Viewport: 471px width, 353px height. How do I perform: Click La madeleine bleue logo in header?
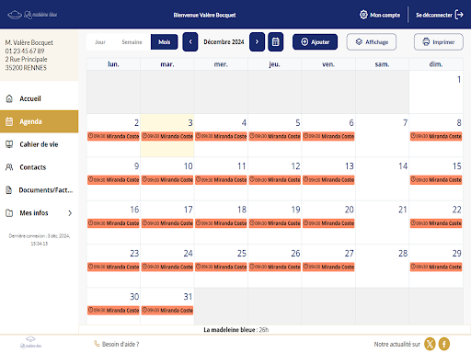(x=32, y=15)
